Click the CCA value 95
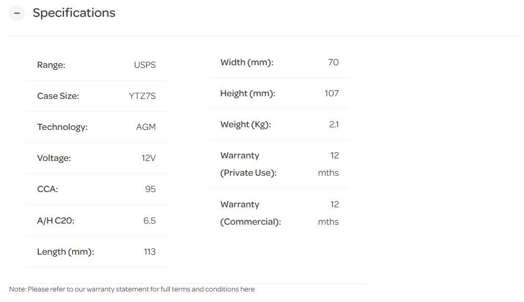Image resolution: width=524 pixels, height=302 pixels. 150,189
